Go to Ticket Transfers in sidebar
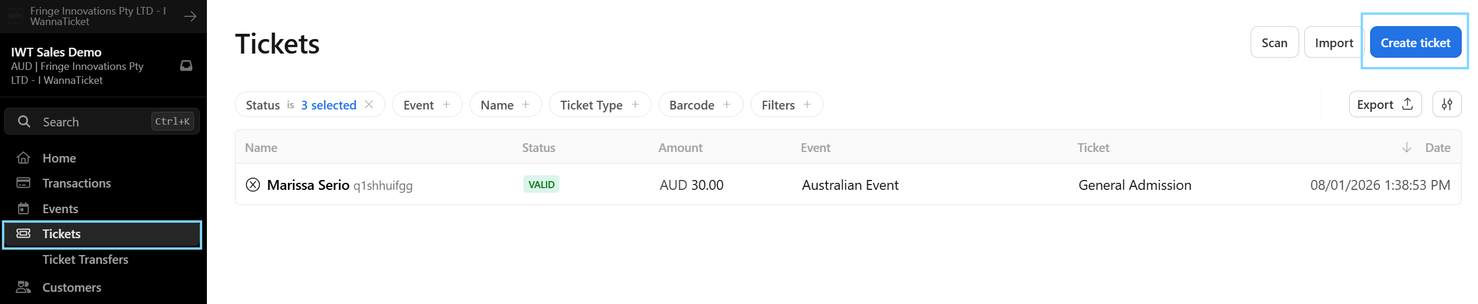The image size is (1478, 304). click(85, 259)
